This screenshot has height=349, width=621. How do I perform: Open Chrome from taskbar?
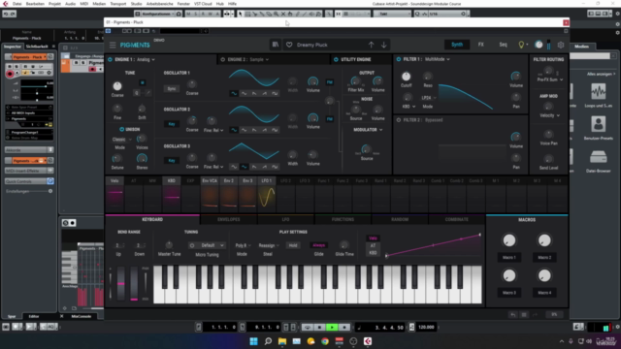click(325, 341)
